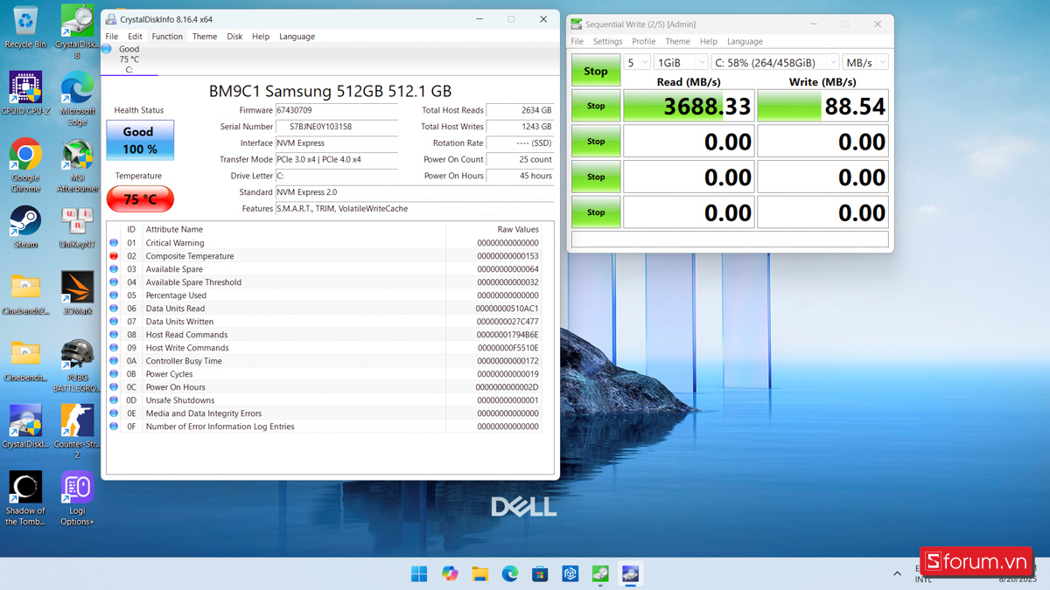Launch Google Chrome desktop shortcut
The image size is (1050, 590).
(25, 165)
